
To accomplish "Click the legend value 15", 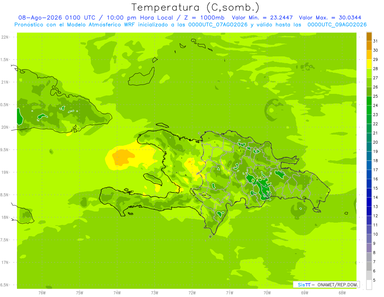I will click(376, 188).
